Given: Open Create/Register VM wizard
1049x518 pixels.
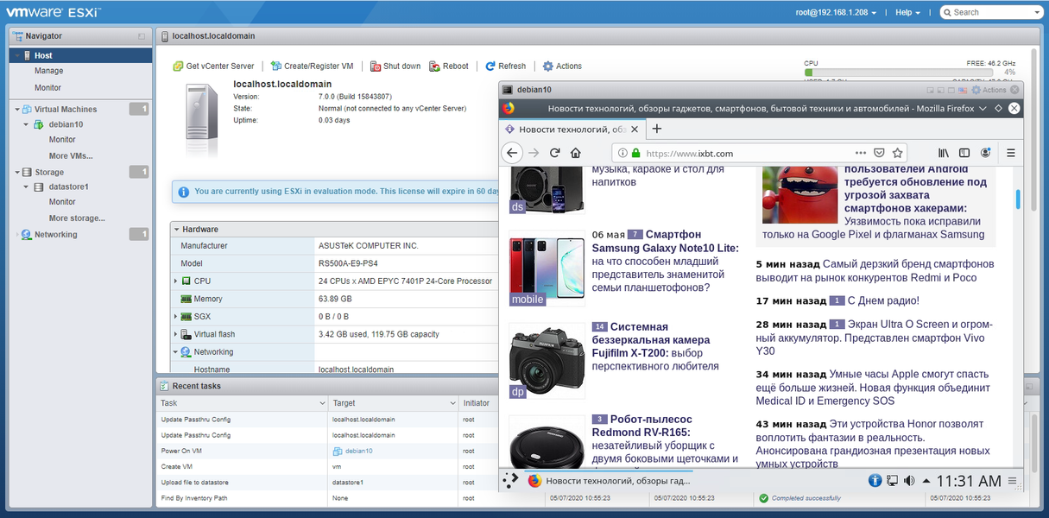Looking at the screenshot, I should click(x=312, y=66).
